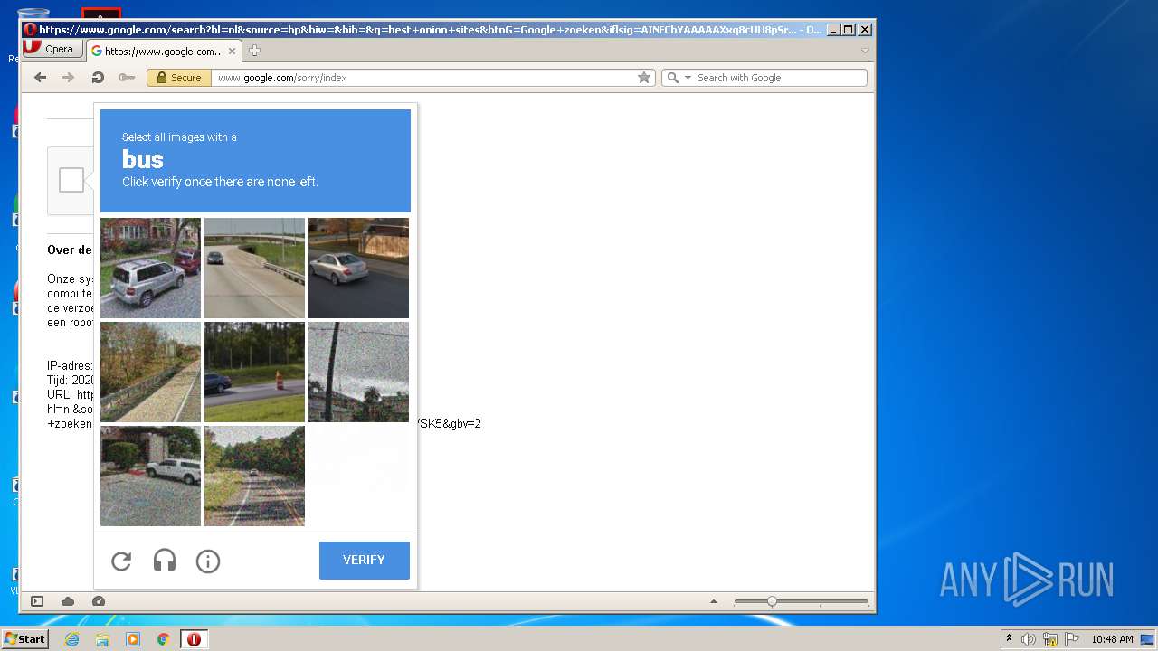Screen dimensions: 1158x651
Task: Click the VERIFY button
Action: click(x=365, y=561)
